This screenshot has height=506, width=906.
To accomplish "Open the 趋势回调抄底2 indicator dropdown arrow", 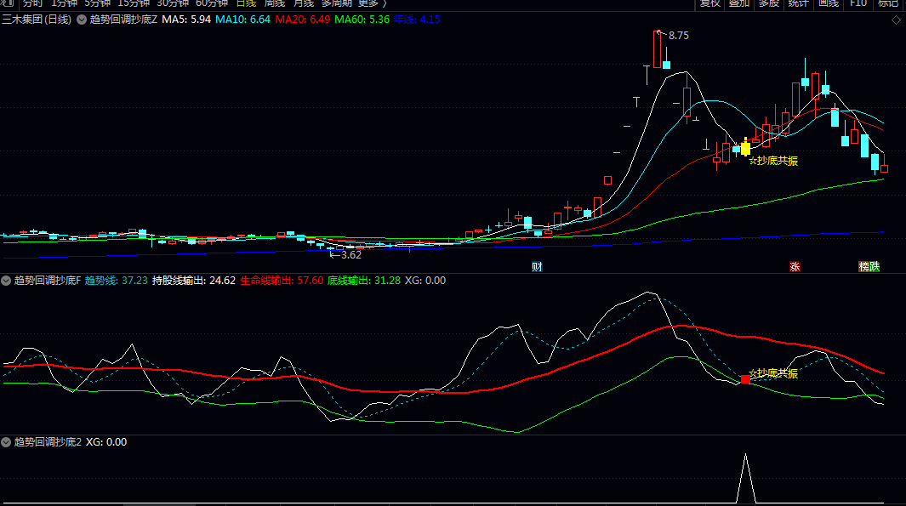I will coord(6,442).
